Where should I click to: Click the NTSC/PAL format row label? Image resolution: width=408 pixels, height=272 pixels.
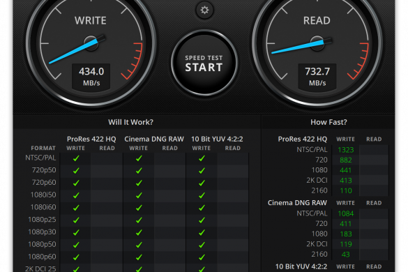pos(40,158)
